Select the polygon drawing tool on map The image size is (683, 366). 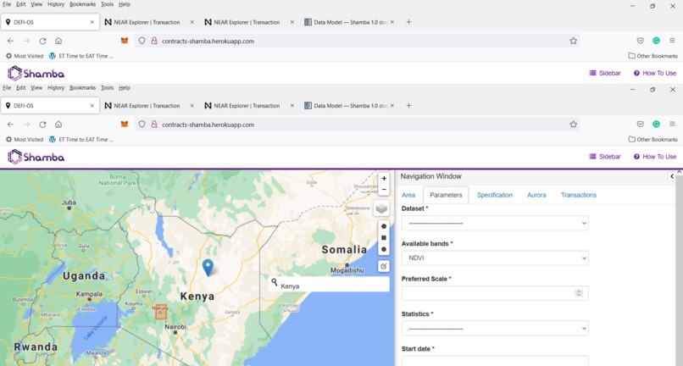click(384, 226)
